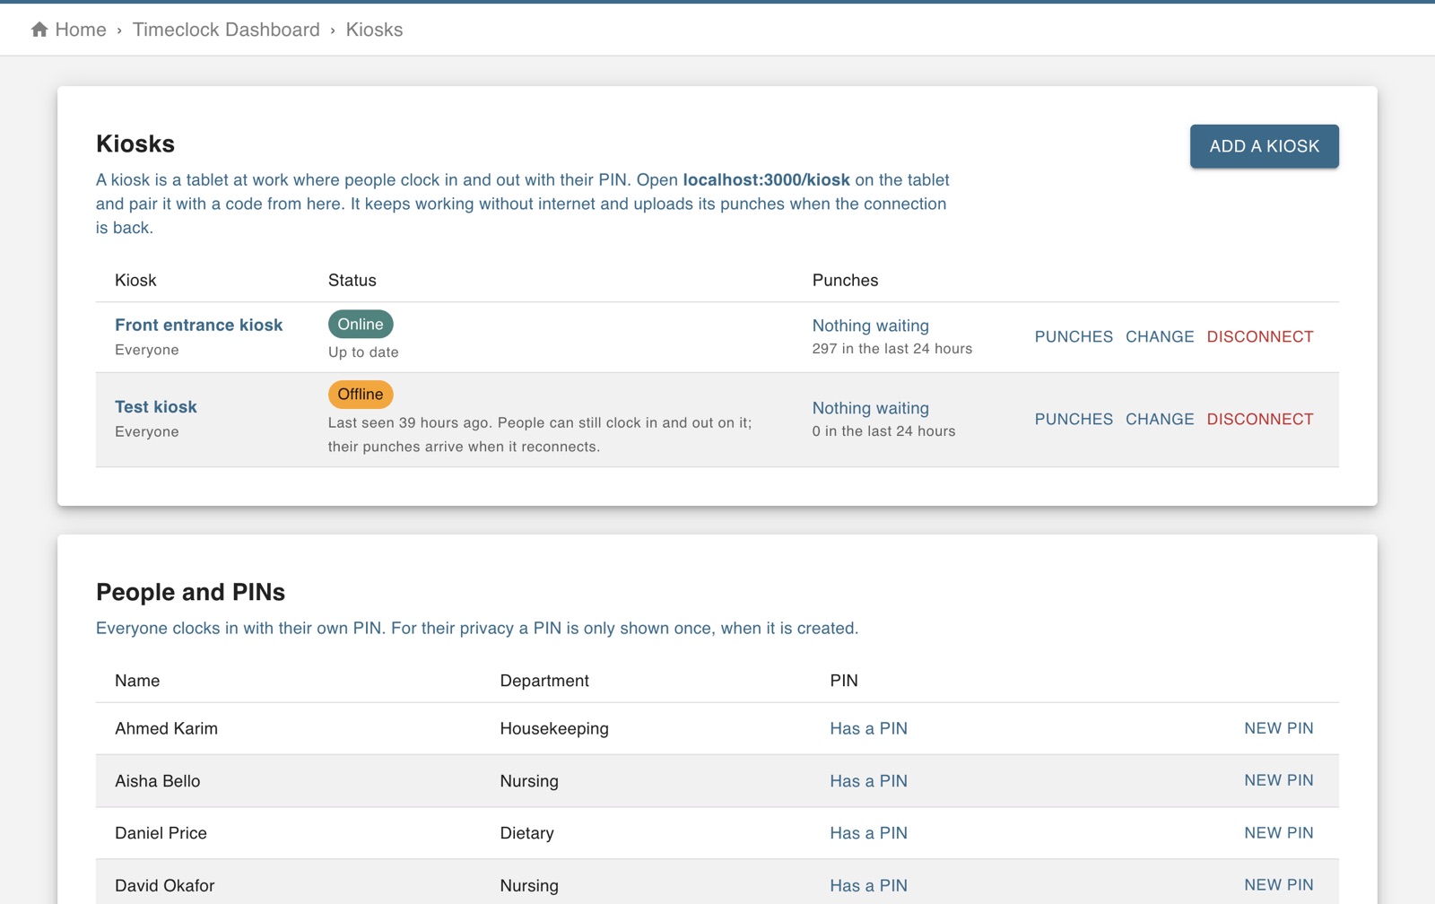This screenshot has height=904, width=1435.
Task: Click 'Up to date' status text
Action: 363,352
